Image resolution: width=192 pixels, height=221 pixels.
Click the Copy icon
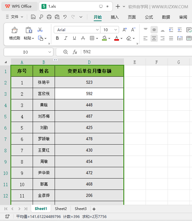pos(41,38)
